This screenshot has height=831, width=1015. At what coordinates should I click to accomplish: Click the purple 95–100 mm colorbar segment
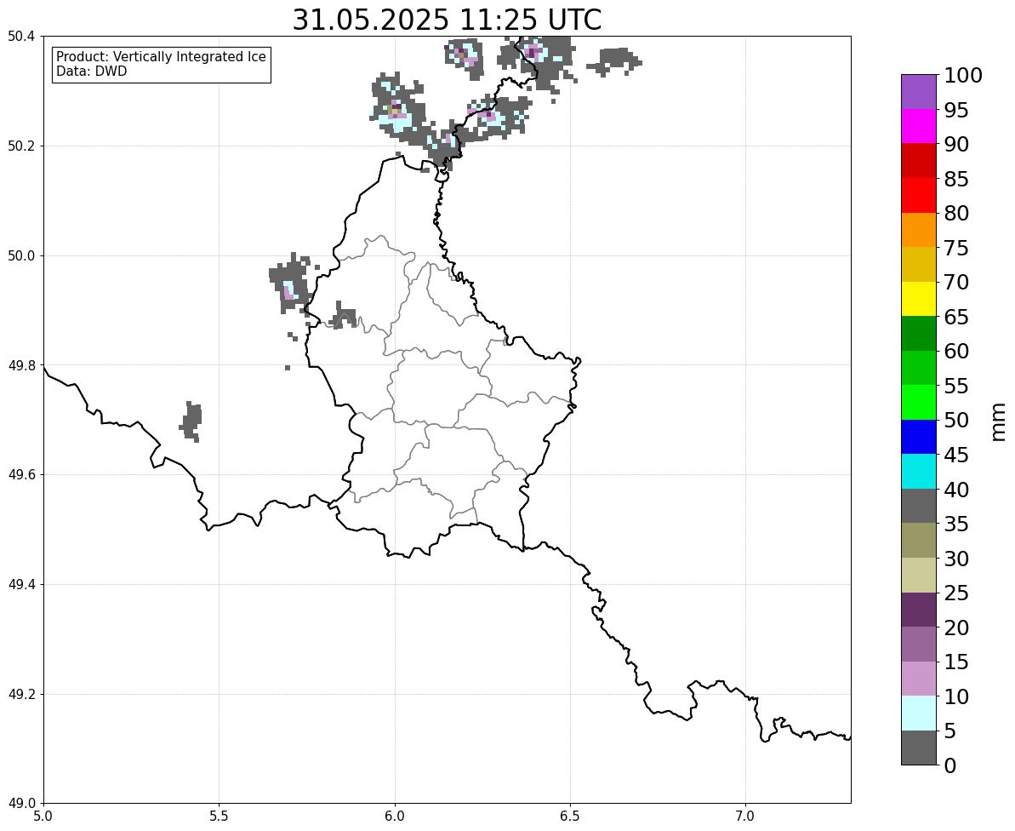click(x=919, y=92)
